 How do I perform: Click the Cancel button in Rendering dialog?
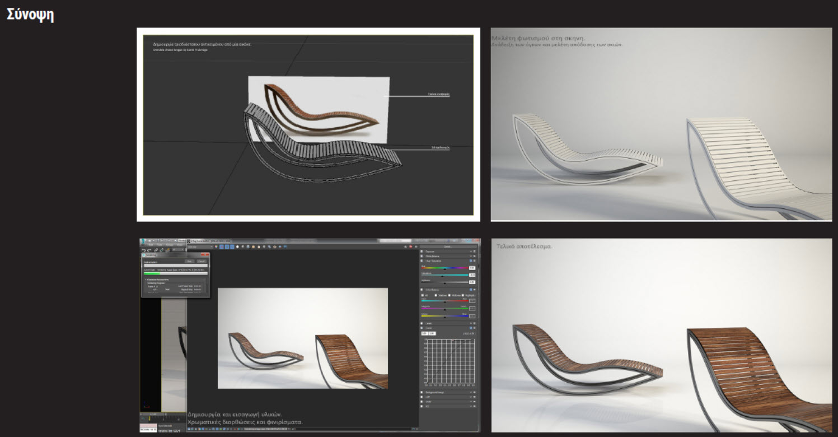202,261
